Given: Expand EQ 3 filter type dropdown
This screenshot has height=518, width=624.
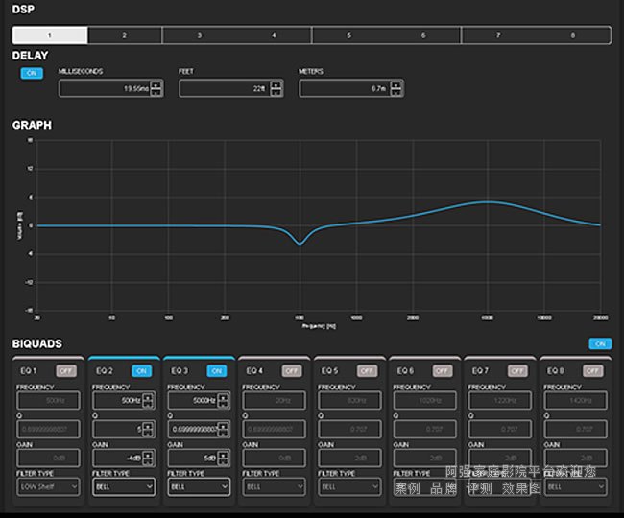Looking at the screenshot, I should [x=198, y=487].
